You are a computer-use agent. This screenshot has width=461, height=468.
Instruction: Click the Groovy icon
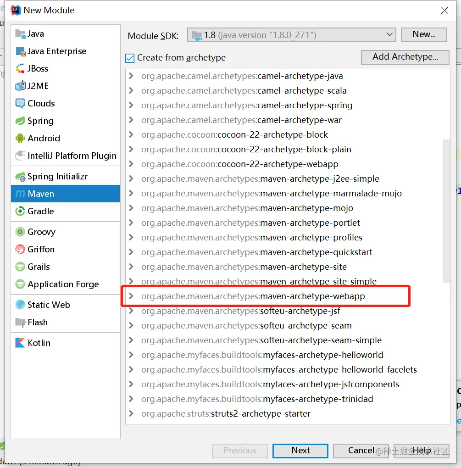[x=20, y=232]
